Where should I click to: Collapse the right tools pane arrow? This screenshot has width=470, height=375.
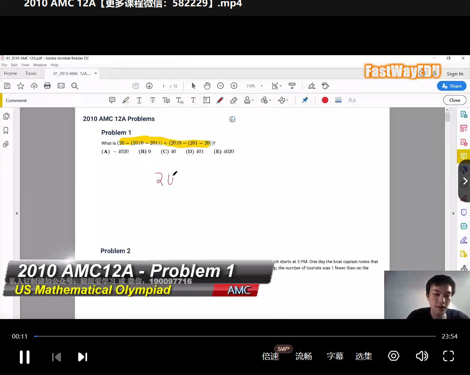click(453, 213)
